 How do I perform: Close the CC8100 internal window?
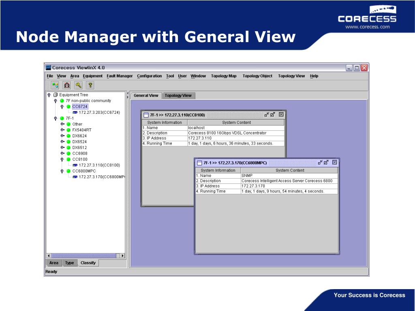[x=281, y=115]
